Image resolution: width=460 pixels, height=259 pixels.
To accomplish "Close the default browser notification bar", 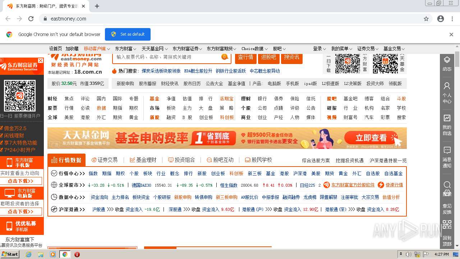I will point(451,35).
